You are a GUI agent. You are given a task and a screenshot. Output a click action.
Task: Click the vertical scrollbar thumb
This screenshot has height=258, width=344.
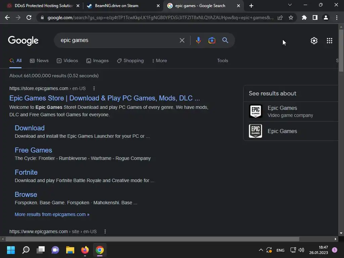coord(341,50)
